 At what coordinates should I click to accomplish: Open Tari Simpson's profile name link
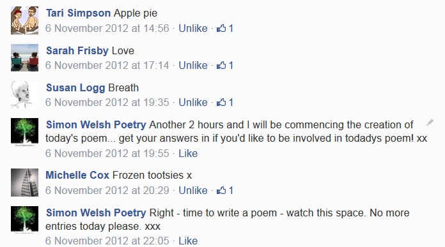79,13
